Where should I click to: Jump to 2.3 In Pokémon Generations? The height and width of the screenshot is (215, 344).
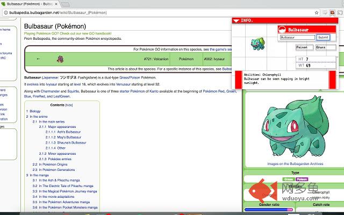[54, 170]
